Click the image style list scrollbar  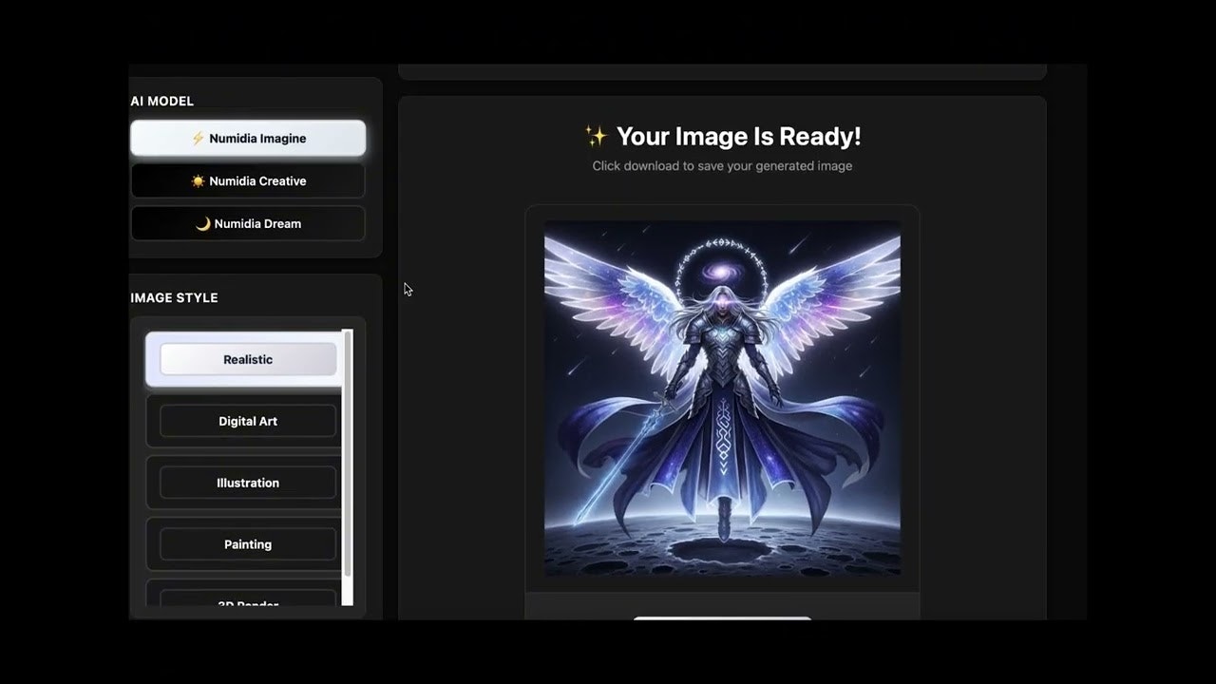tap(348, 454)
